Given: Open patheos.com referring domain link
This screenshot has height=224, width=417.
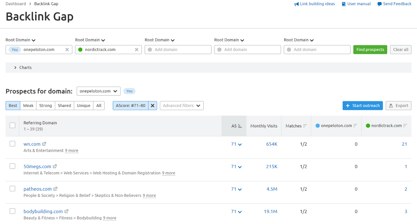Looking at the screenshot, I should point(37,189).
